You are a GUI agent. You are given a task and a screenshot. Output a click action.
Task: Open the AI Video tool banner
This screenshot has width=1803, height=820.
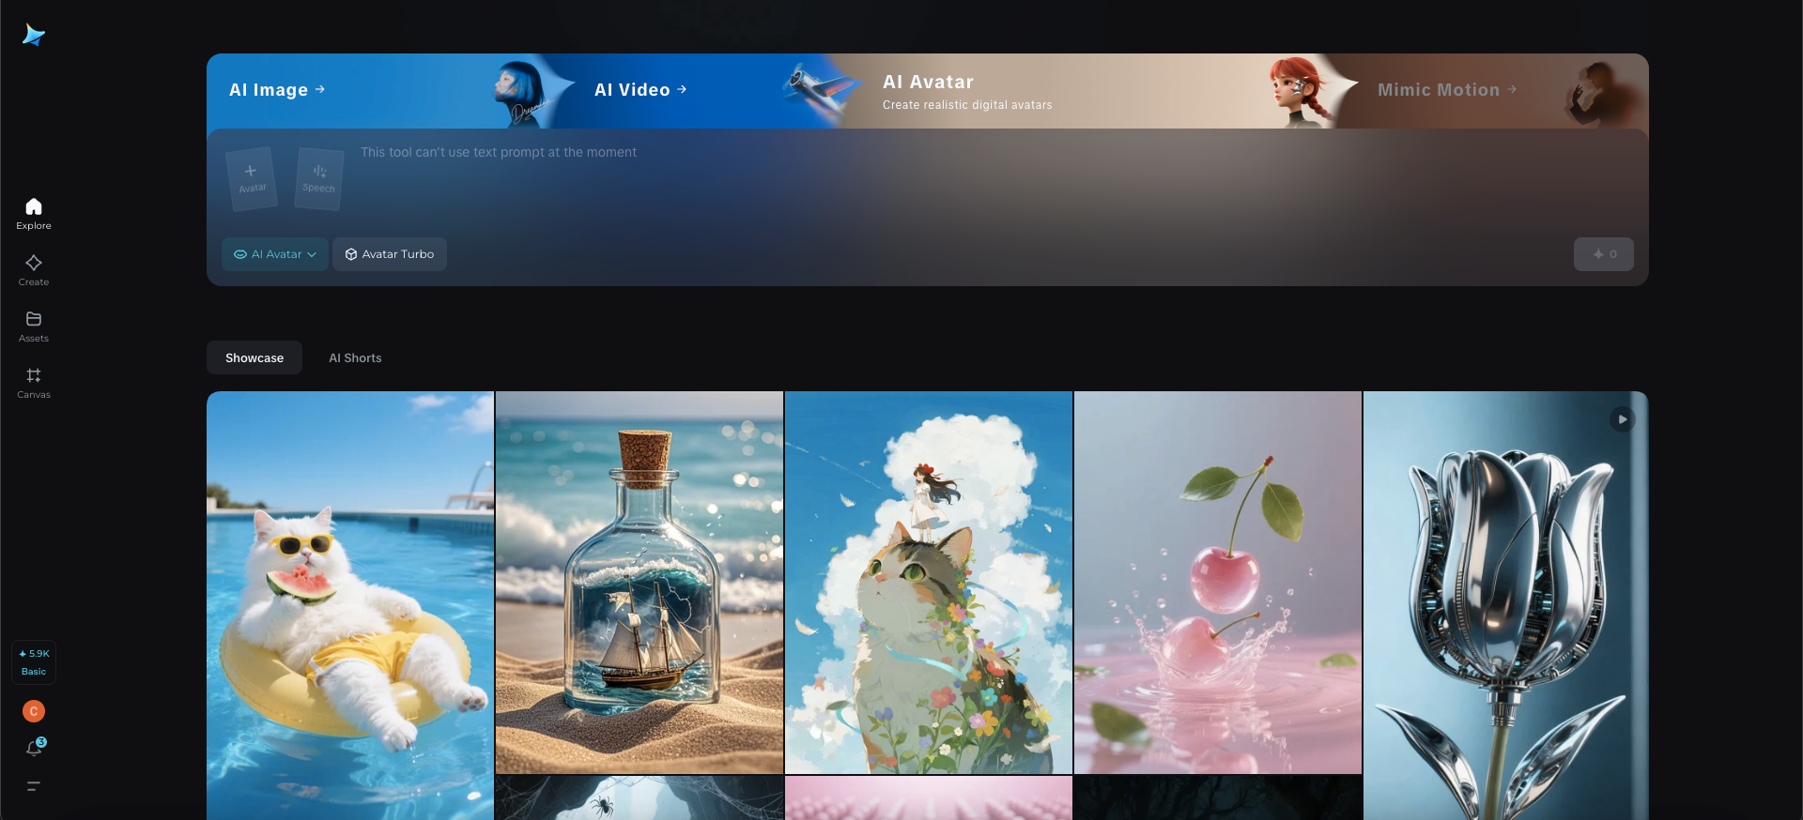click(704, 91)
